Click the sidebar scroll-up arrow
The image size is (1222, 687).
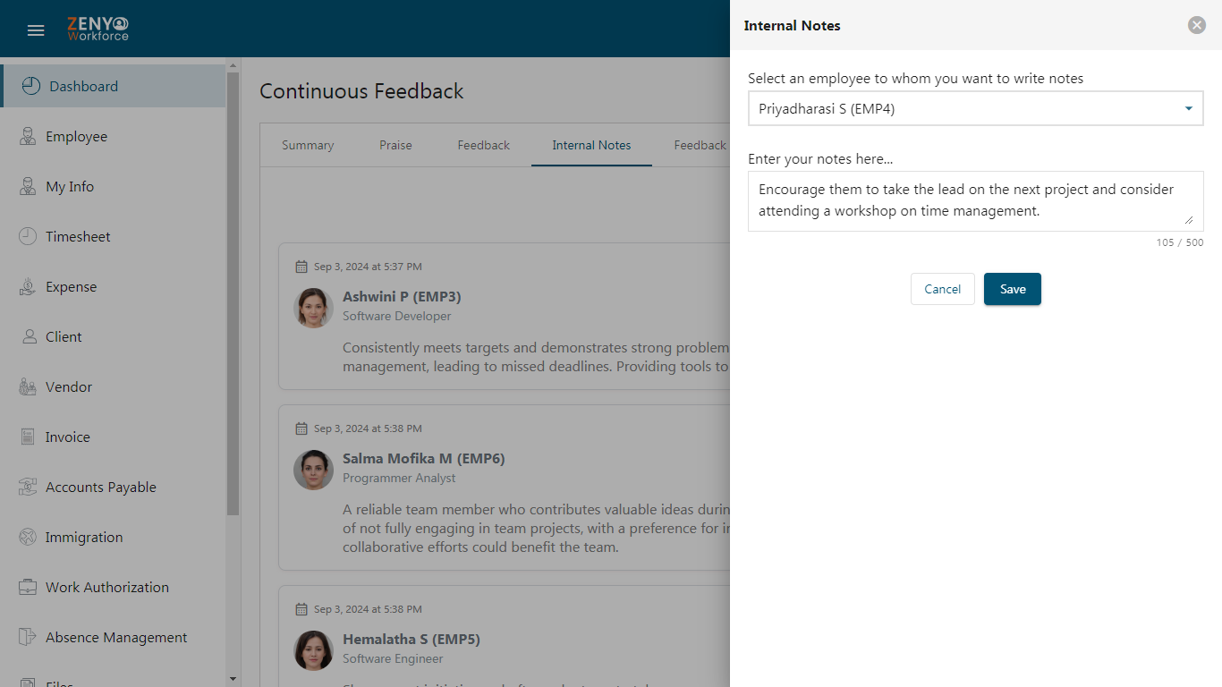(233, 64)
